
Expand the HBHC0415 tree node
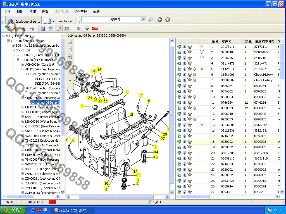point(23,107)
